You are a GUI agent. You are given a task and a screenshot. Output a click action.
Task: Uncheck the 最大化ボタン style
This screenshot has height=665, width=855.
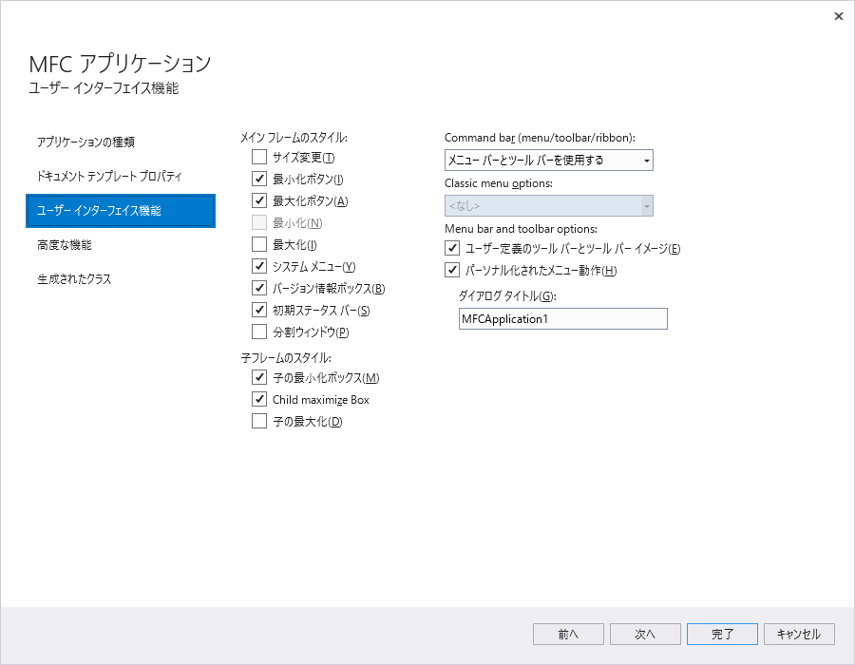tap(258, 200)
